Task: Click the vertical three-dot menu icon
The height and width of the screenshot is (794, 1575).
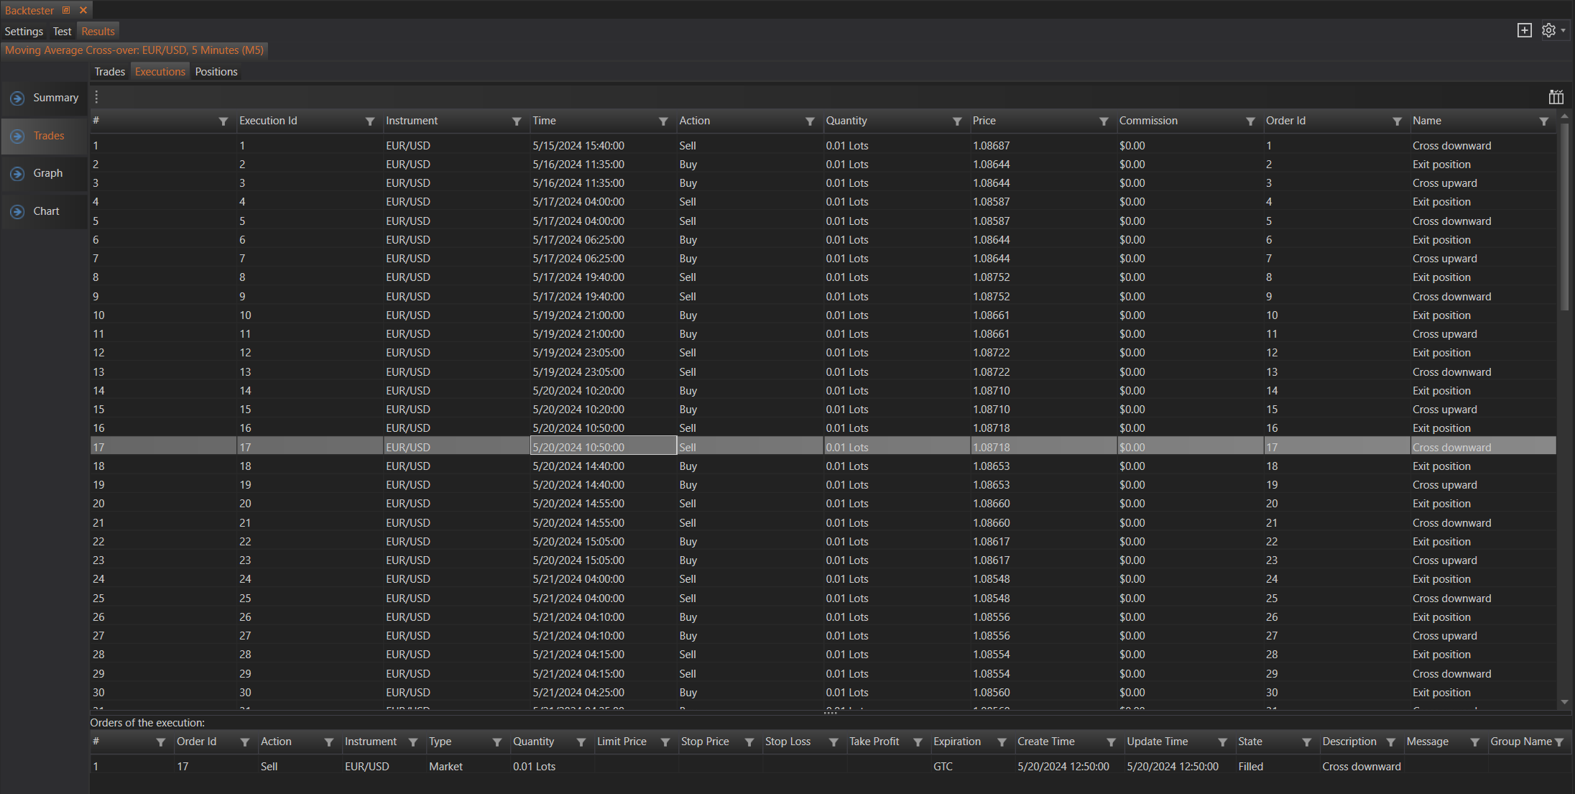Action: [96, 97]
